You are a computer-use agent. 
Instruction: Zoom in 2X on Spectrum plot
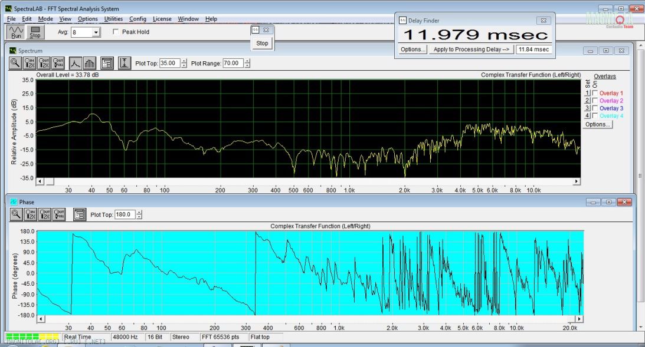pyautogui.click(x=30, y=63)
